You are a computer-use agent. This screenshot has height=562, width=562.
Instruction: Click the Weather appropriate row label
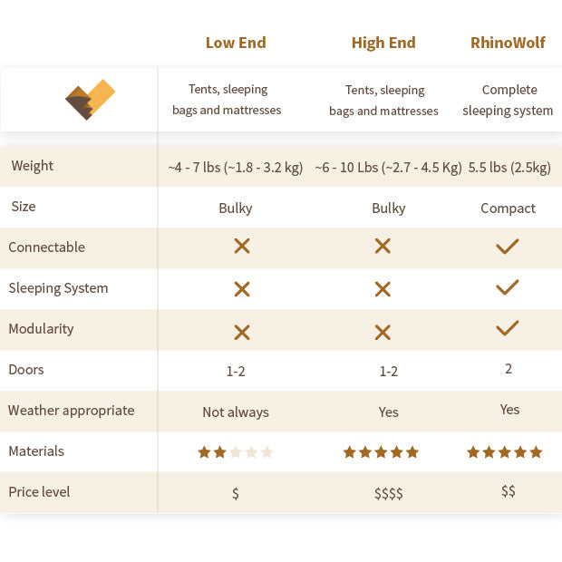(x=72, y=411)
